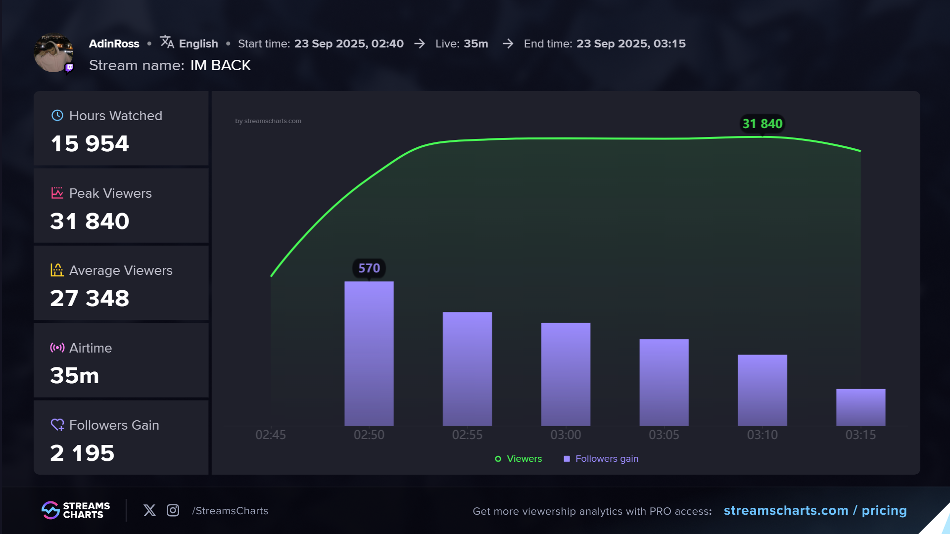Click the purple Followers gain legend swatch
This screenshot has height=534, width=950.
pyautogui.click(x=567, y=459)
